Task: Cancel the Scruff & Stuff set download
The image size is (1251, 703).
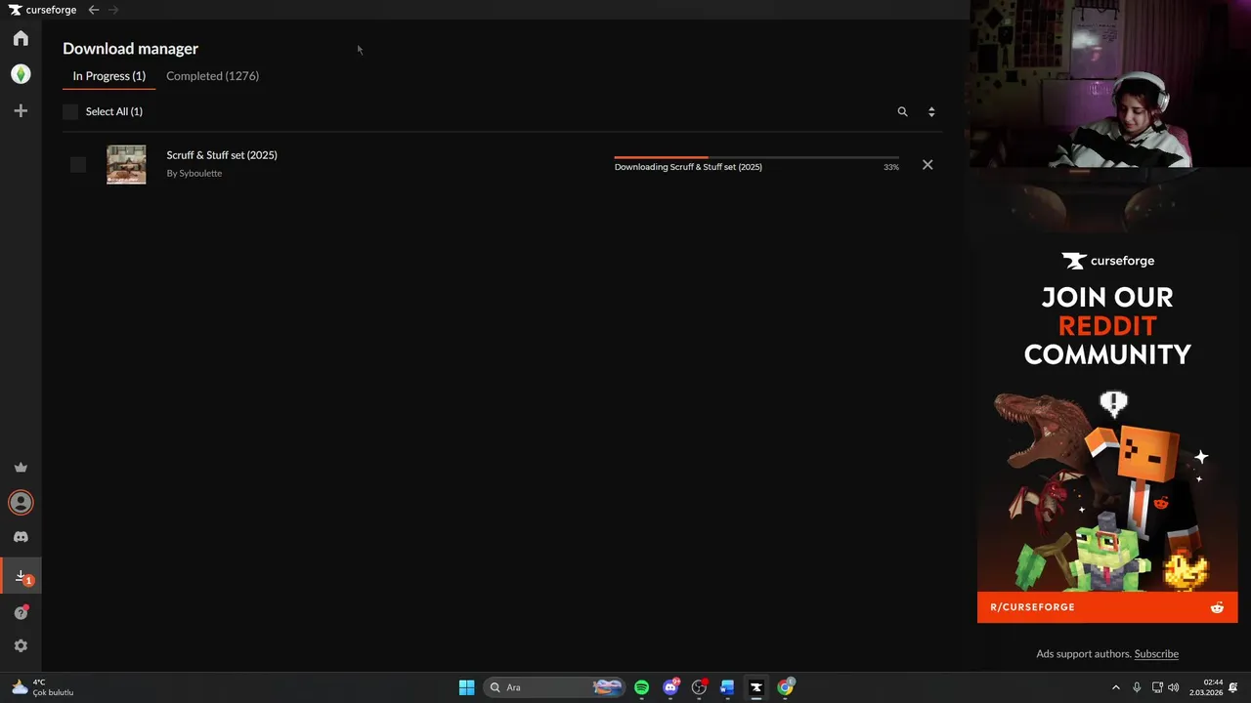Action: pos(927,165)
